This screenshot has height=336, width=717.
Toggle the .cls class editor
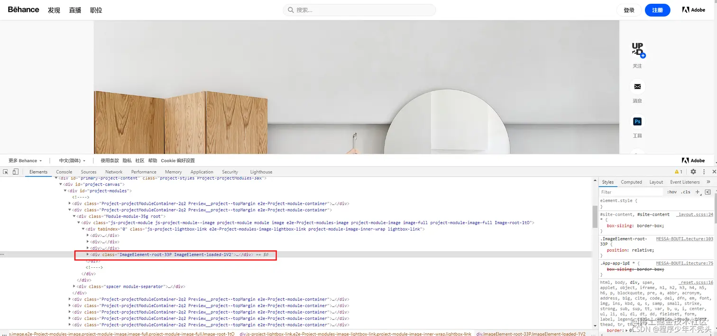(686, 192)
